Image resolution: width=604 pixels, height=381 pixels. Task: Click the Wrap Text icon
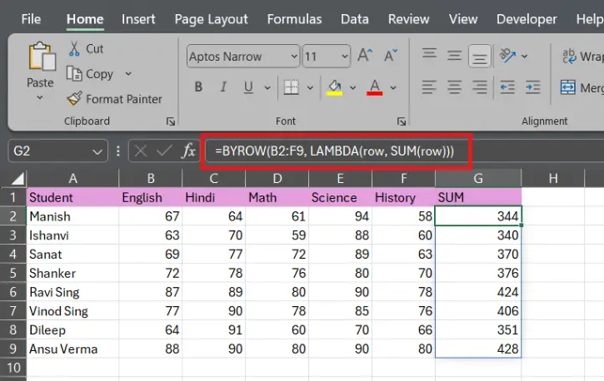click(x=569, y=56)
